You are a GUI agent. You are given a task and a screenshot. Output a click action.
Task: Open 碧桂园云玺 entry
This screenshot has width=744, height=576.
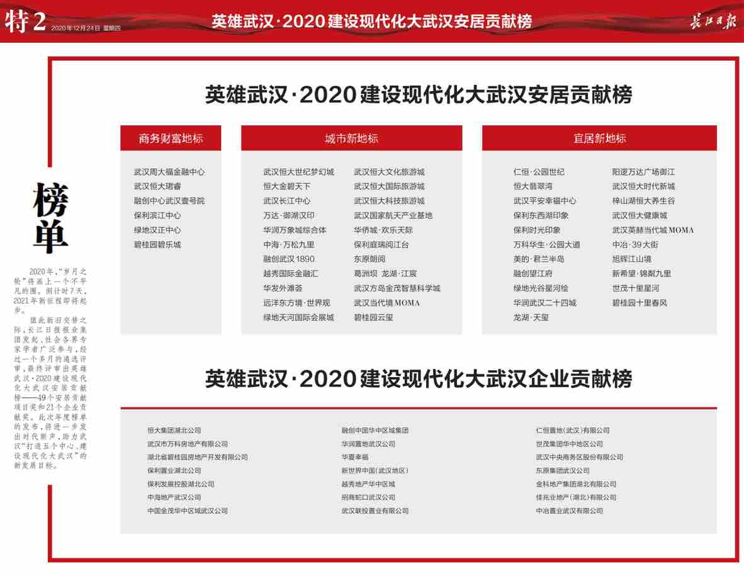coord(373,318)
